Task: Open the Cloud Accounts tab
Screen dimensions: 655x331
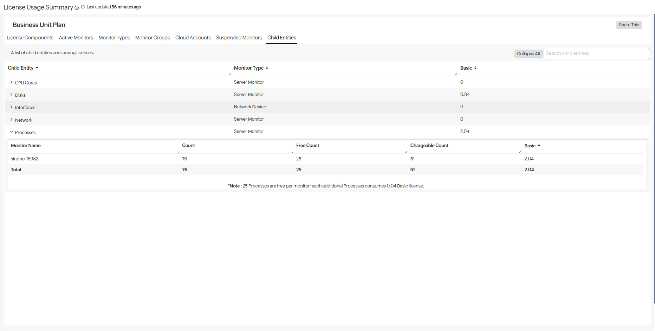Action: click(193, 38)
